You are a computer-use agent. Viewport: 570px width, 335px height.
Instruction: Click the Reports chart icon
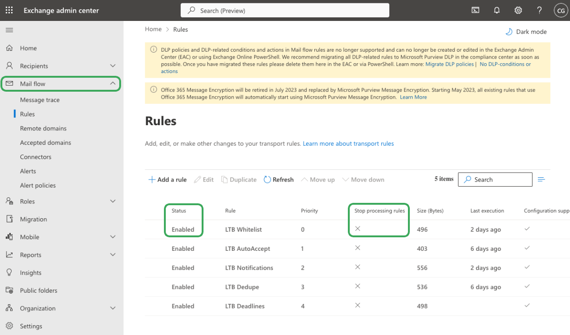[x=9, y=255]
